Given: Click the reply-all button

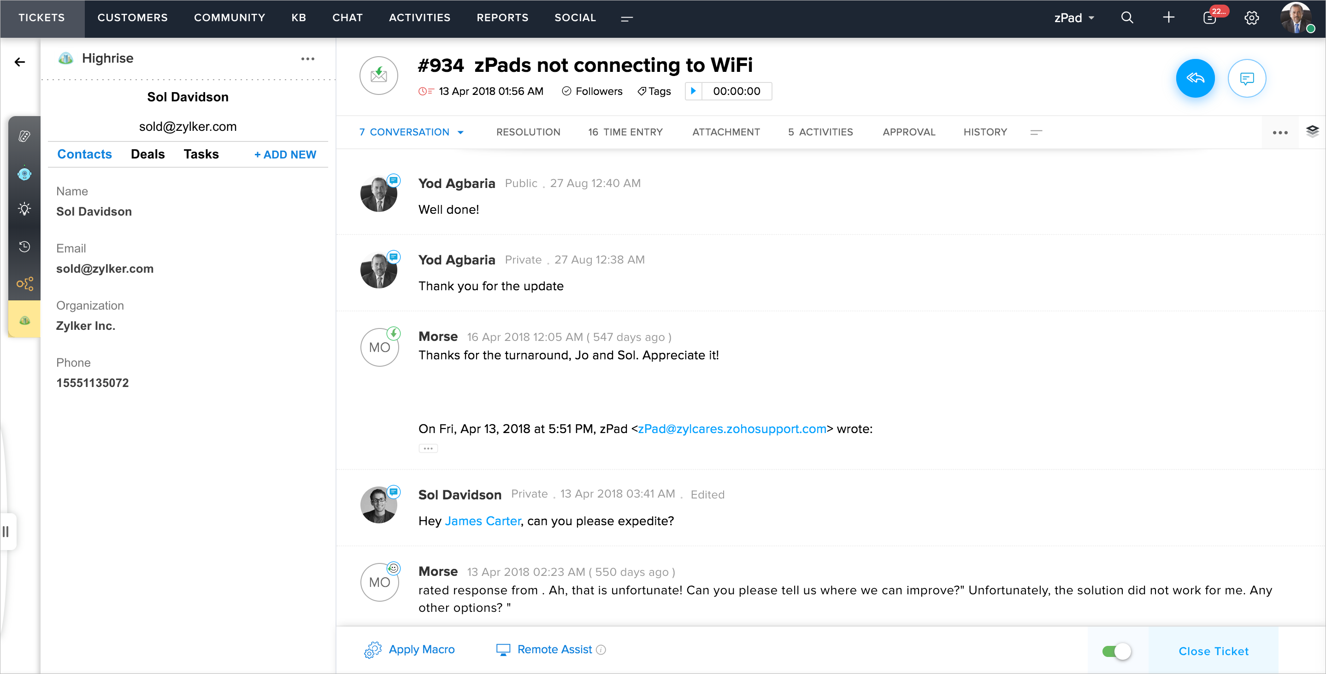Looking at the screenshot, I should [x=1195, y=78].
